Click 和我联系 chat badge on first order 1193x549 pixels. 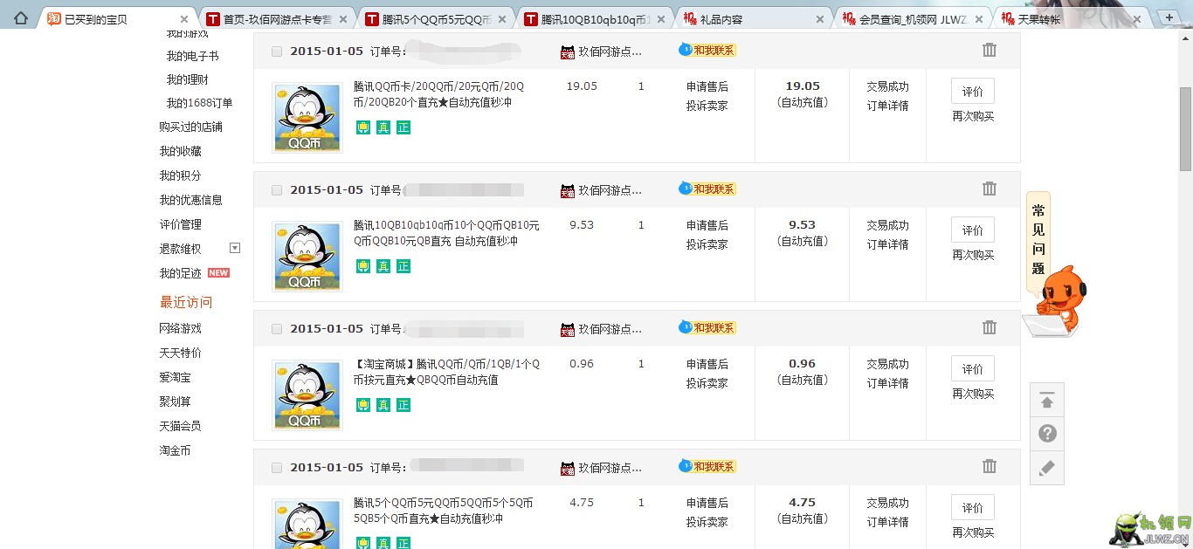(x=707, y=50)
